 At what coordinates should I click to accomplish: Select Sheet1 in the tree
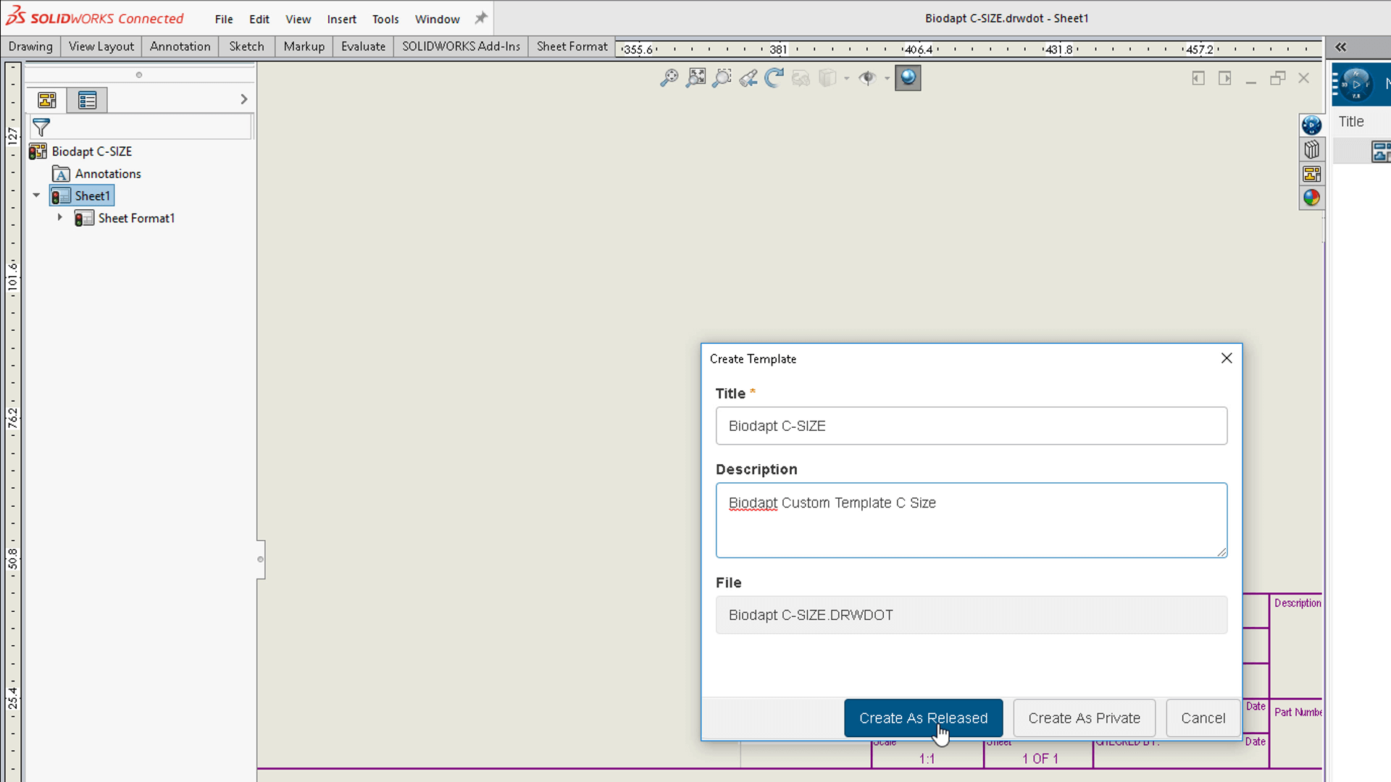(x=82, y=195)
